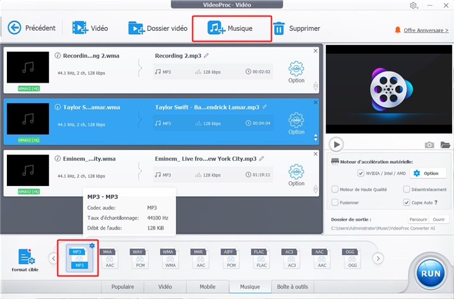Image resolution: width=454 pixels, height=299 pixels.
Task: Select M4A AAC format preset
Action: click(109, 258)
